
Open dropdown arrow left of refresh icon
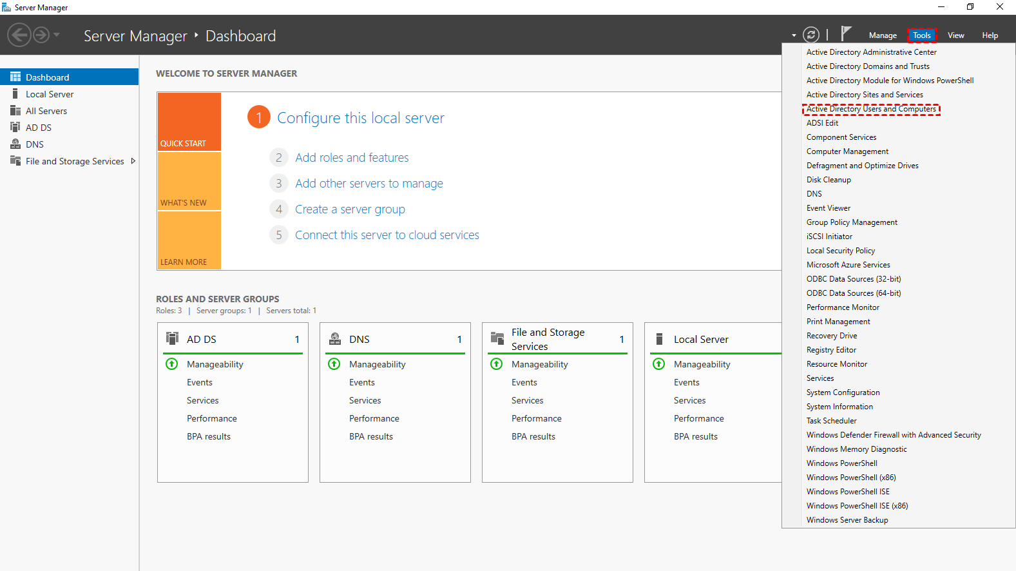(x=794, y=35)
